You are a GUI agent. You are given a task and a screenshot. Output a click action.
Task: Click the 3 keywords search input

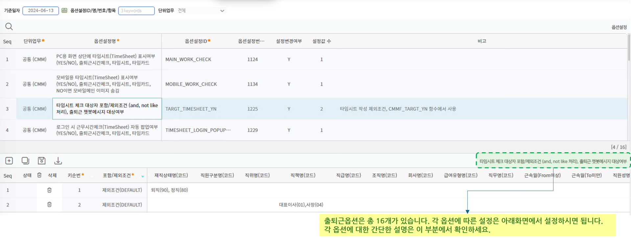tap(136, 11)
